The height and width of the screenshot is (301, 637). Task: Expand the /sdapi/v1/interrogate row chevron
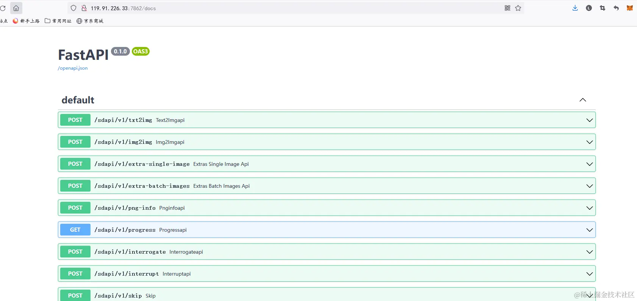click(590, 252)
